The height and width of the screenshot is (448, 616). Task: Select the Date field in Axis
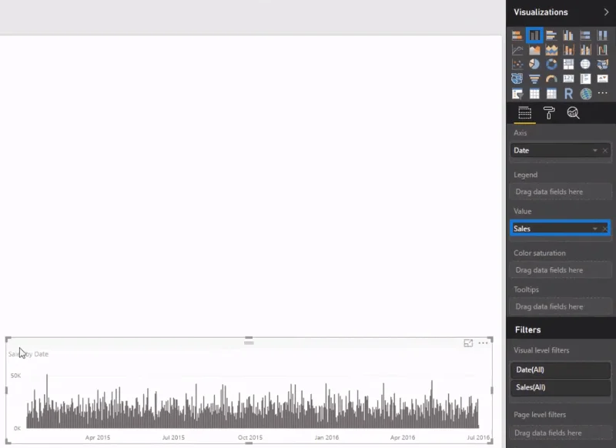pos(560,150)
